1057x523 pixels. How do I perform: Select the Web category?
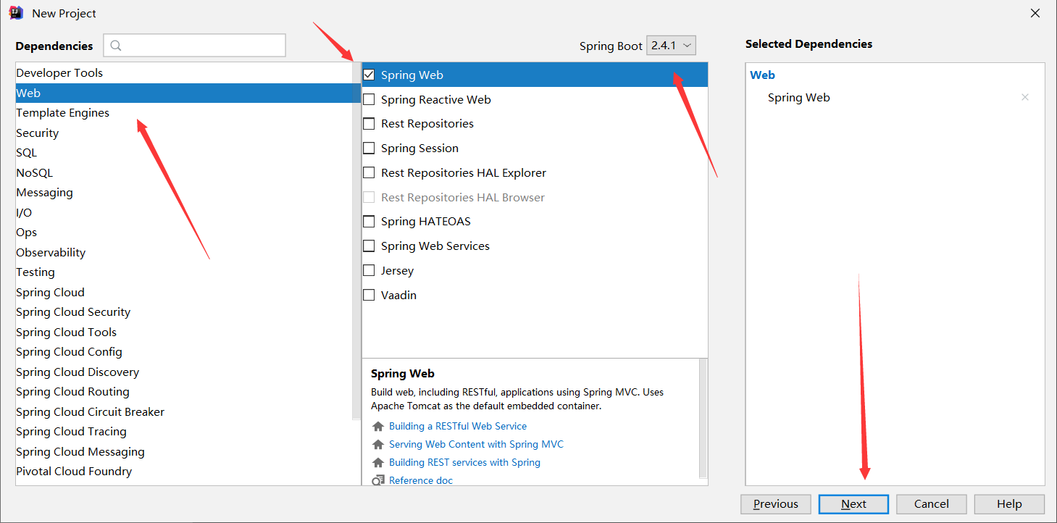point(184,93)
